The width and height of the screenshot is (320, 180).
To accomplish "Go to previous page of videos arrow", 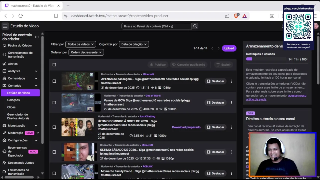I will point(212,48).
